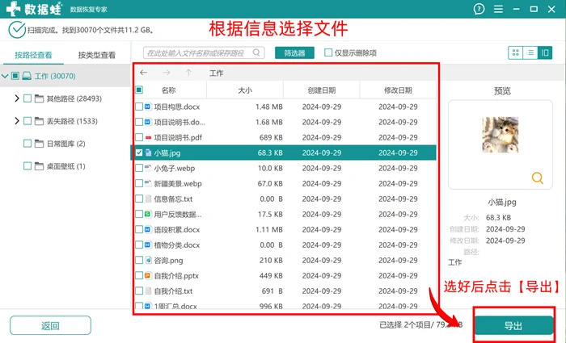Click the magnifier icon in preview pane
The width and height of the screenshot is (566, 343).
point(538,178)
